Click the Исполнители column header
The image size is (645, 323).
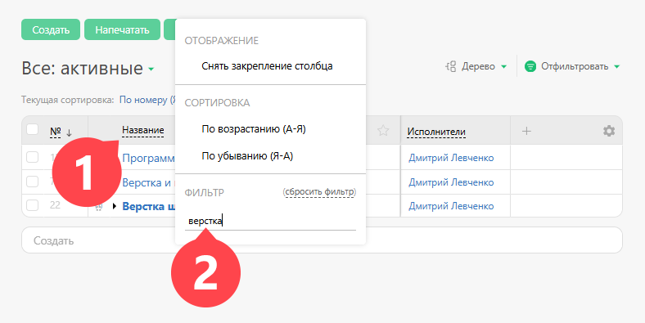click(436, 132)
